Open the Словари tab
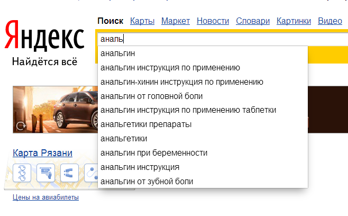 click(253, 21)
